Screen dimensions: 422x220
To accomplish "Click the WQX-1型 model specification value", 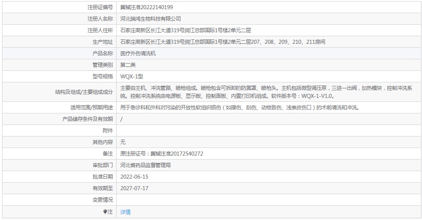I will (131, 76).
